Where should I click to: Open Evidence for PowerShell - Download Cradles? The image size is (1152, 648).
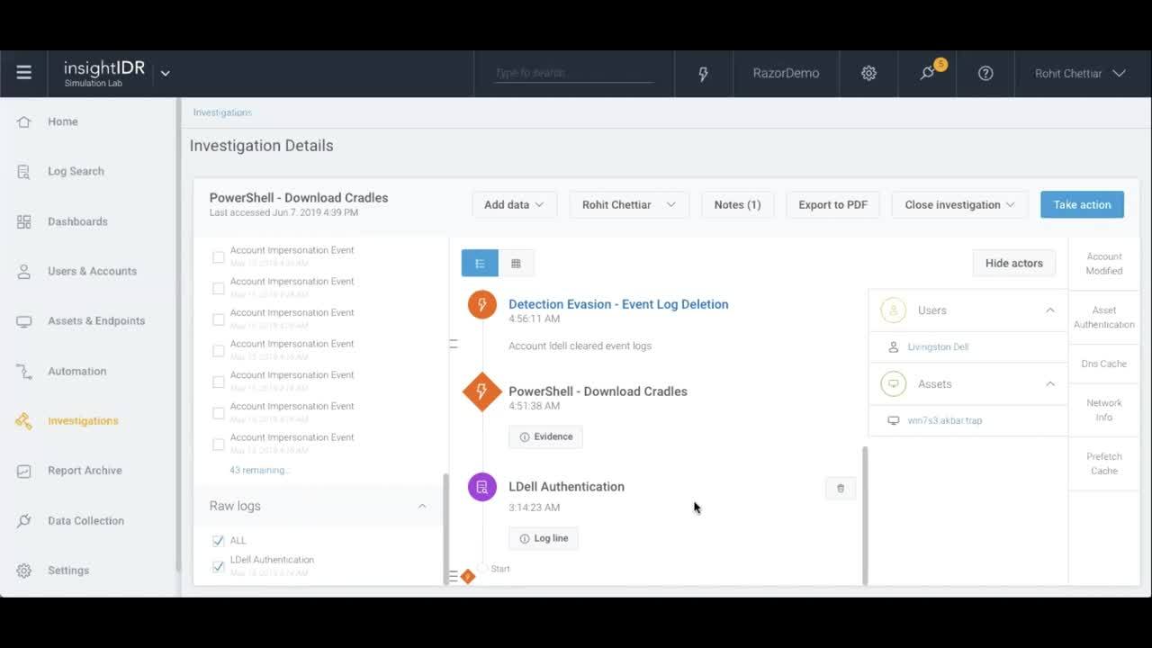[545, 436]
